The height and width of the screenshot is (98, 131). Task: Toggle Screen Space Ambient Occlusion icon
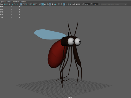(59, 4)
